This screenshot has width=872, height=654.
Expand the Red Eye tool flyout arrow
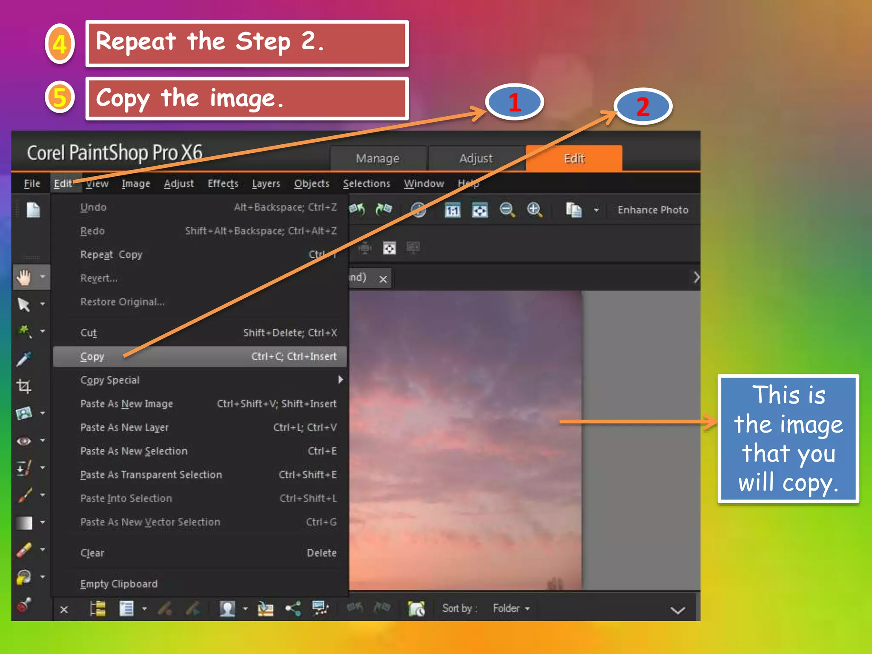click(x=43, y=440)
